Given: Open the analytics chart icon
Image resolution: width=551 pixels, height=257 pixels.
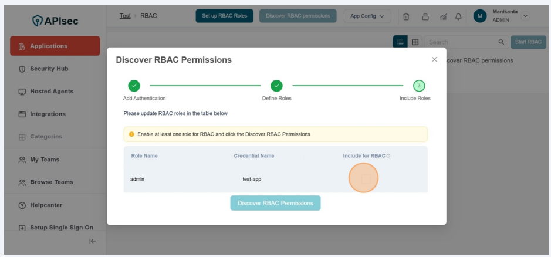Looking at the screenshot, I should [444, 16].
